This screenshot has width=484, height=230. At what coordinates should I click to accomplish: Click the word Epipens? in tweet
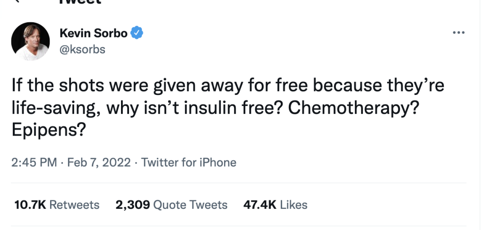48,128
